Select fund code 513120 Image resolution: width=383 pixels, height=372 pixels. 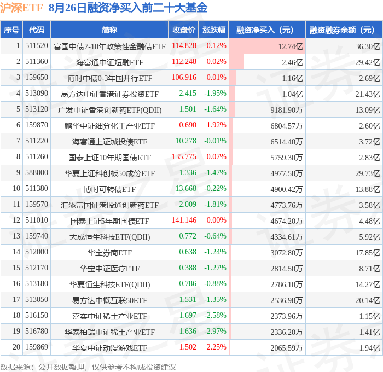37,109
